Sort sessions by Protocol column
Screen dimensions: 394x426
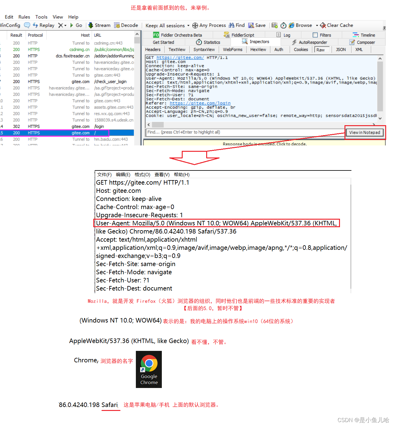point(35,35)
